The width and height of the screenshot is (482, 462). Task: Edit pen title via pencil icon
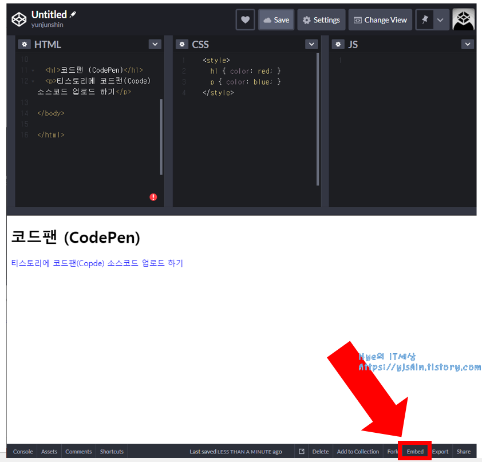tap(73, 14)
